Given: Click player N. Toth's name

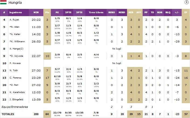Looking at the screenshot, I should click(x=13, y=70).
